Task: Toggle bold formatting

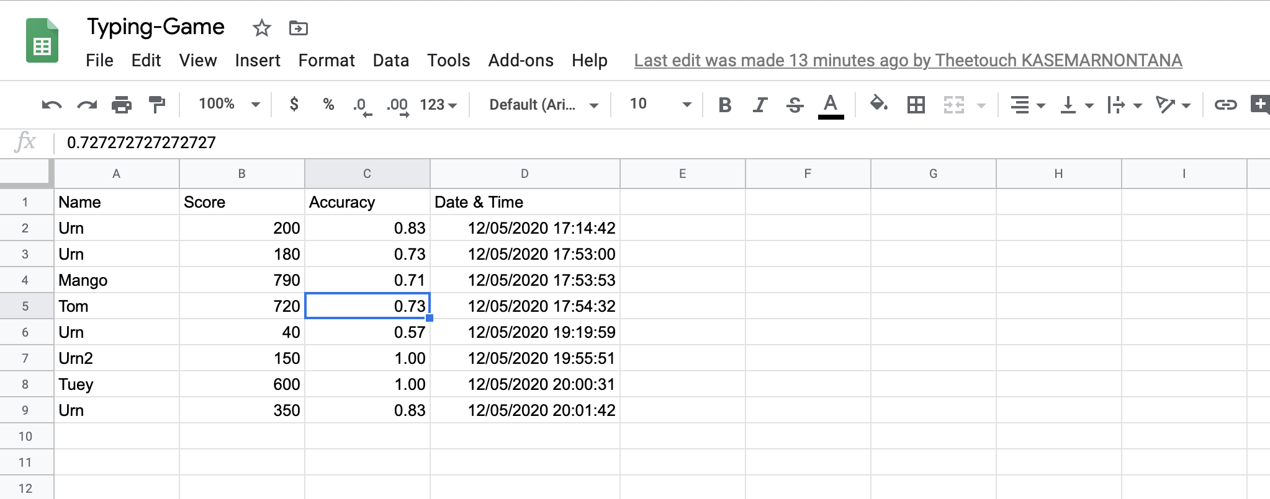Action: [x=724, y=105]
